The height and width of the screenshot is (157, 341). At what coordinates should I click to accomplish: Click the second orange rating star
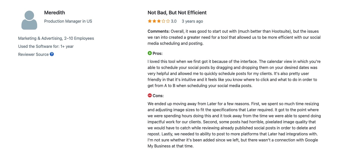tap(154, 21)
